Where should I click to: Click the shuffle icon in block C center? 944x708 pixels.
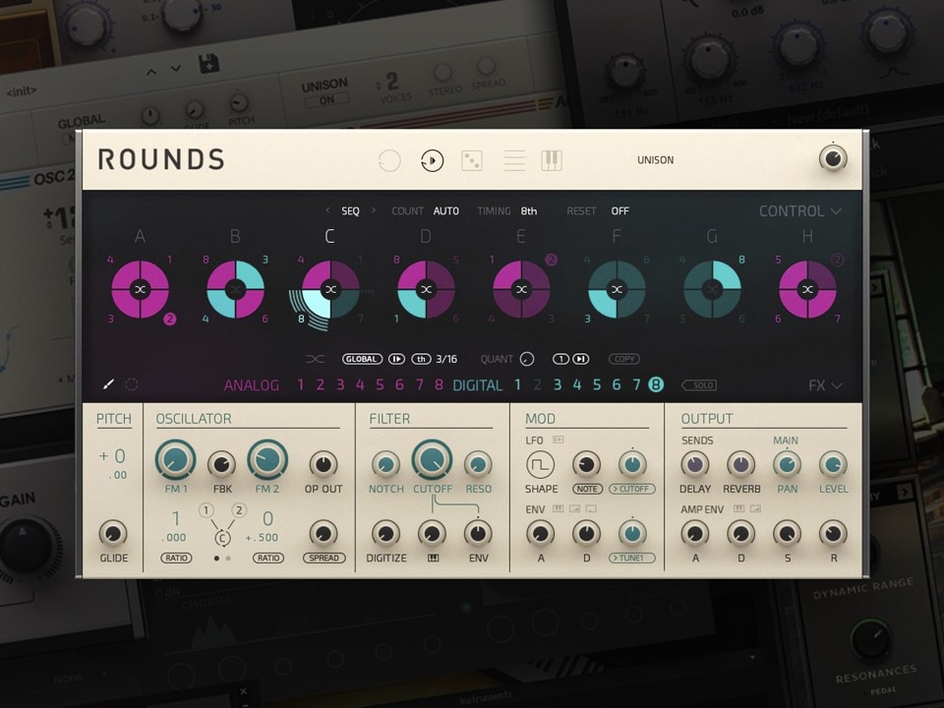coord(330,289)
